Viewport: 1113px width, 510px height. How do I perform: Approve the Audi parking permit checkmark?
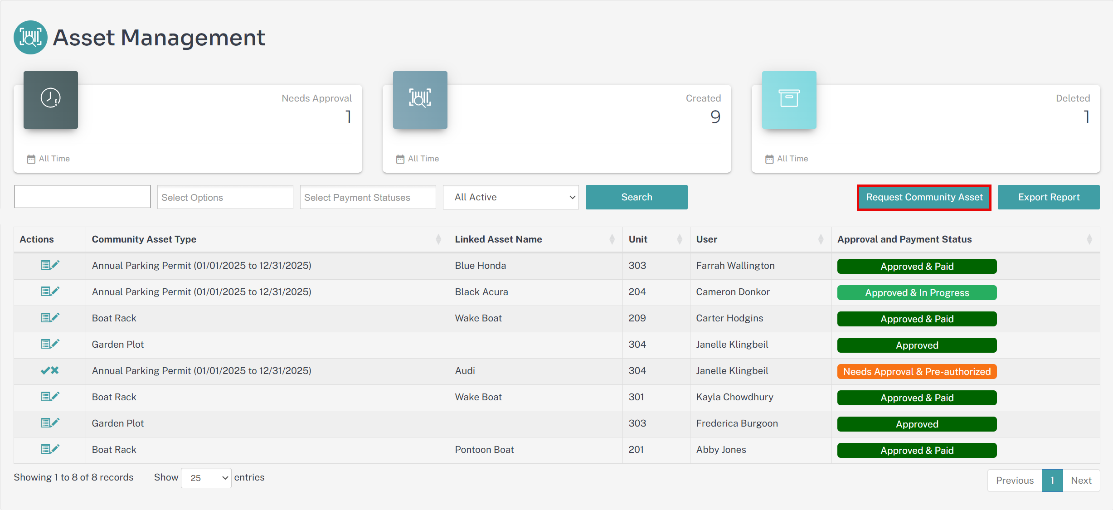pyautogui.click(x=45, y=370)
